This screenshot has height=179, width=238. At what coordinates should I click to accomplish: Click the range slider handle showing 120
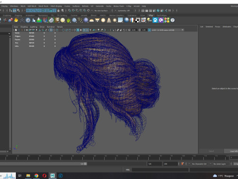pyautogui.click(x=85, y=164)
